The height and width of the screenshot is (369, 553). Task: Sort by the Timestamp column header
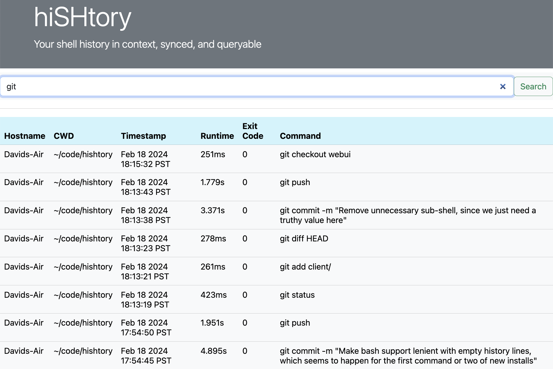coord(143,136)
